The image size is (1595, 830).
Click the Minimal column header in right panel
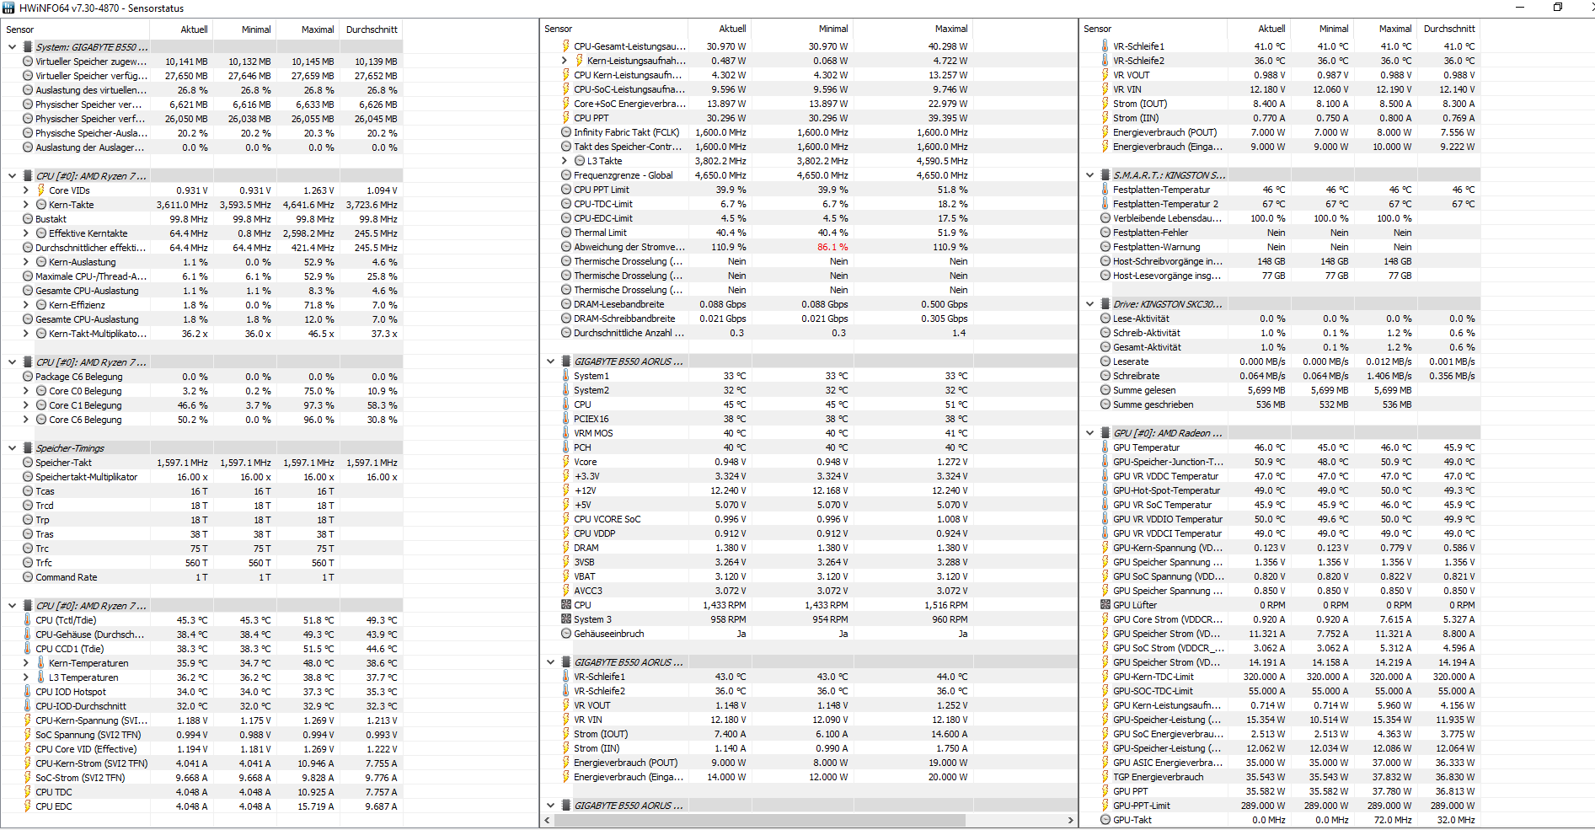[1334, 29]
